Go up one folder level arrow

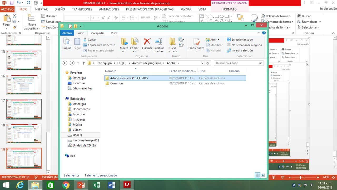pyautogui.click(x=84, y=63)
